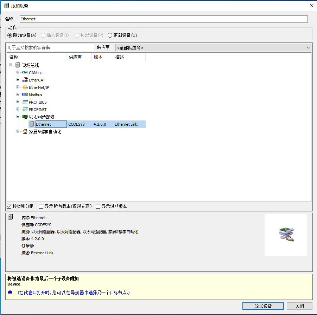Click the 关闭 button
The height and width of the screenshot is (315, 317).
299,306
